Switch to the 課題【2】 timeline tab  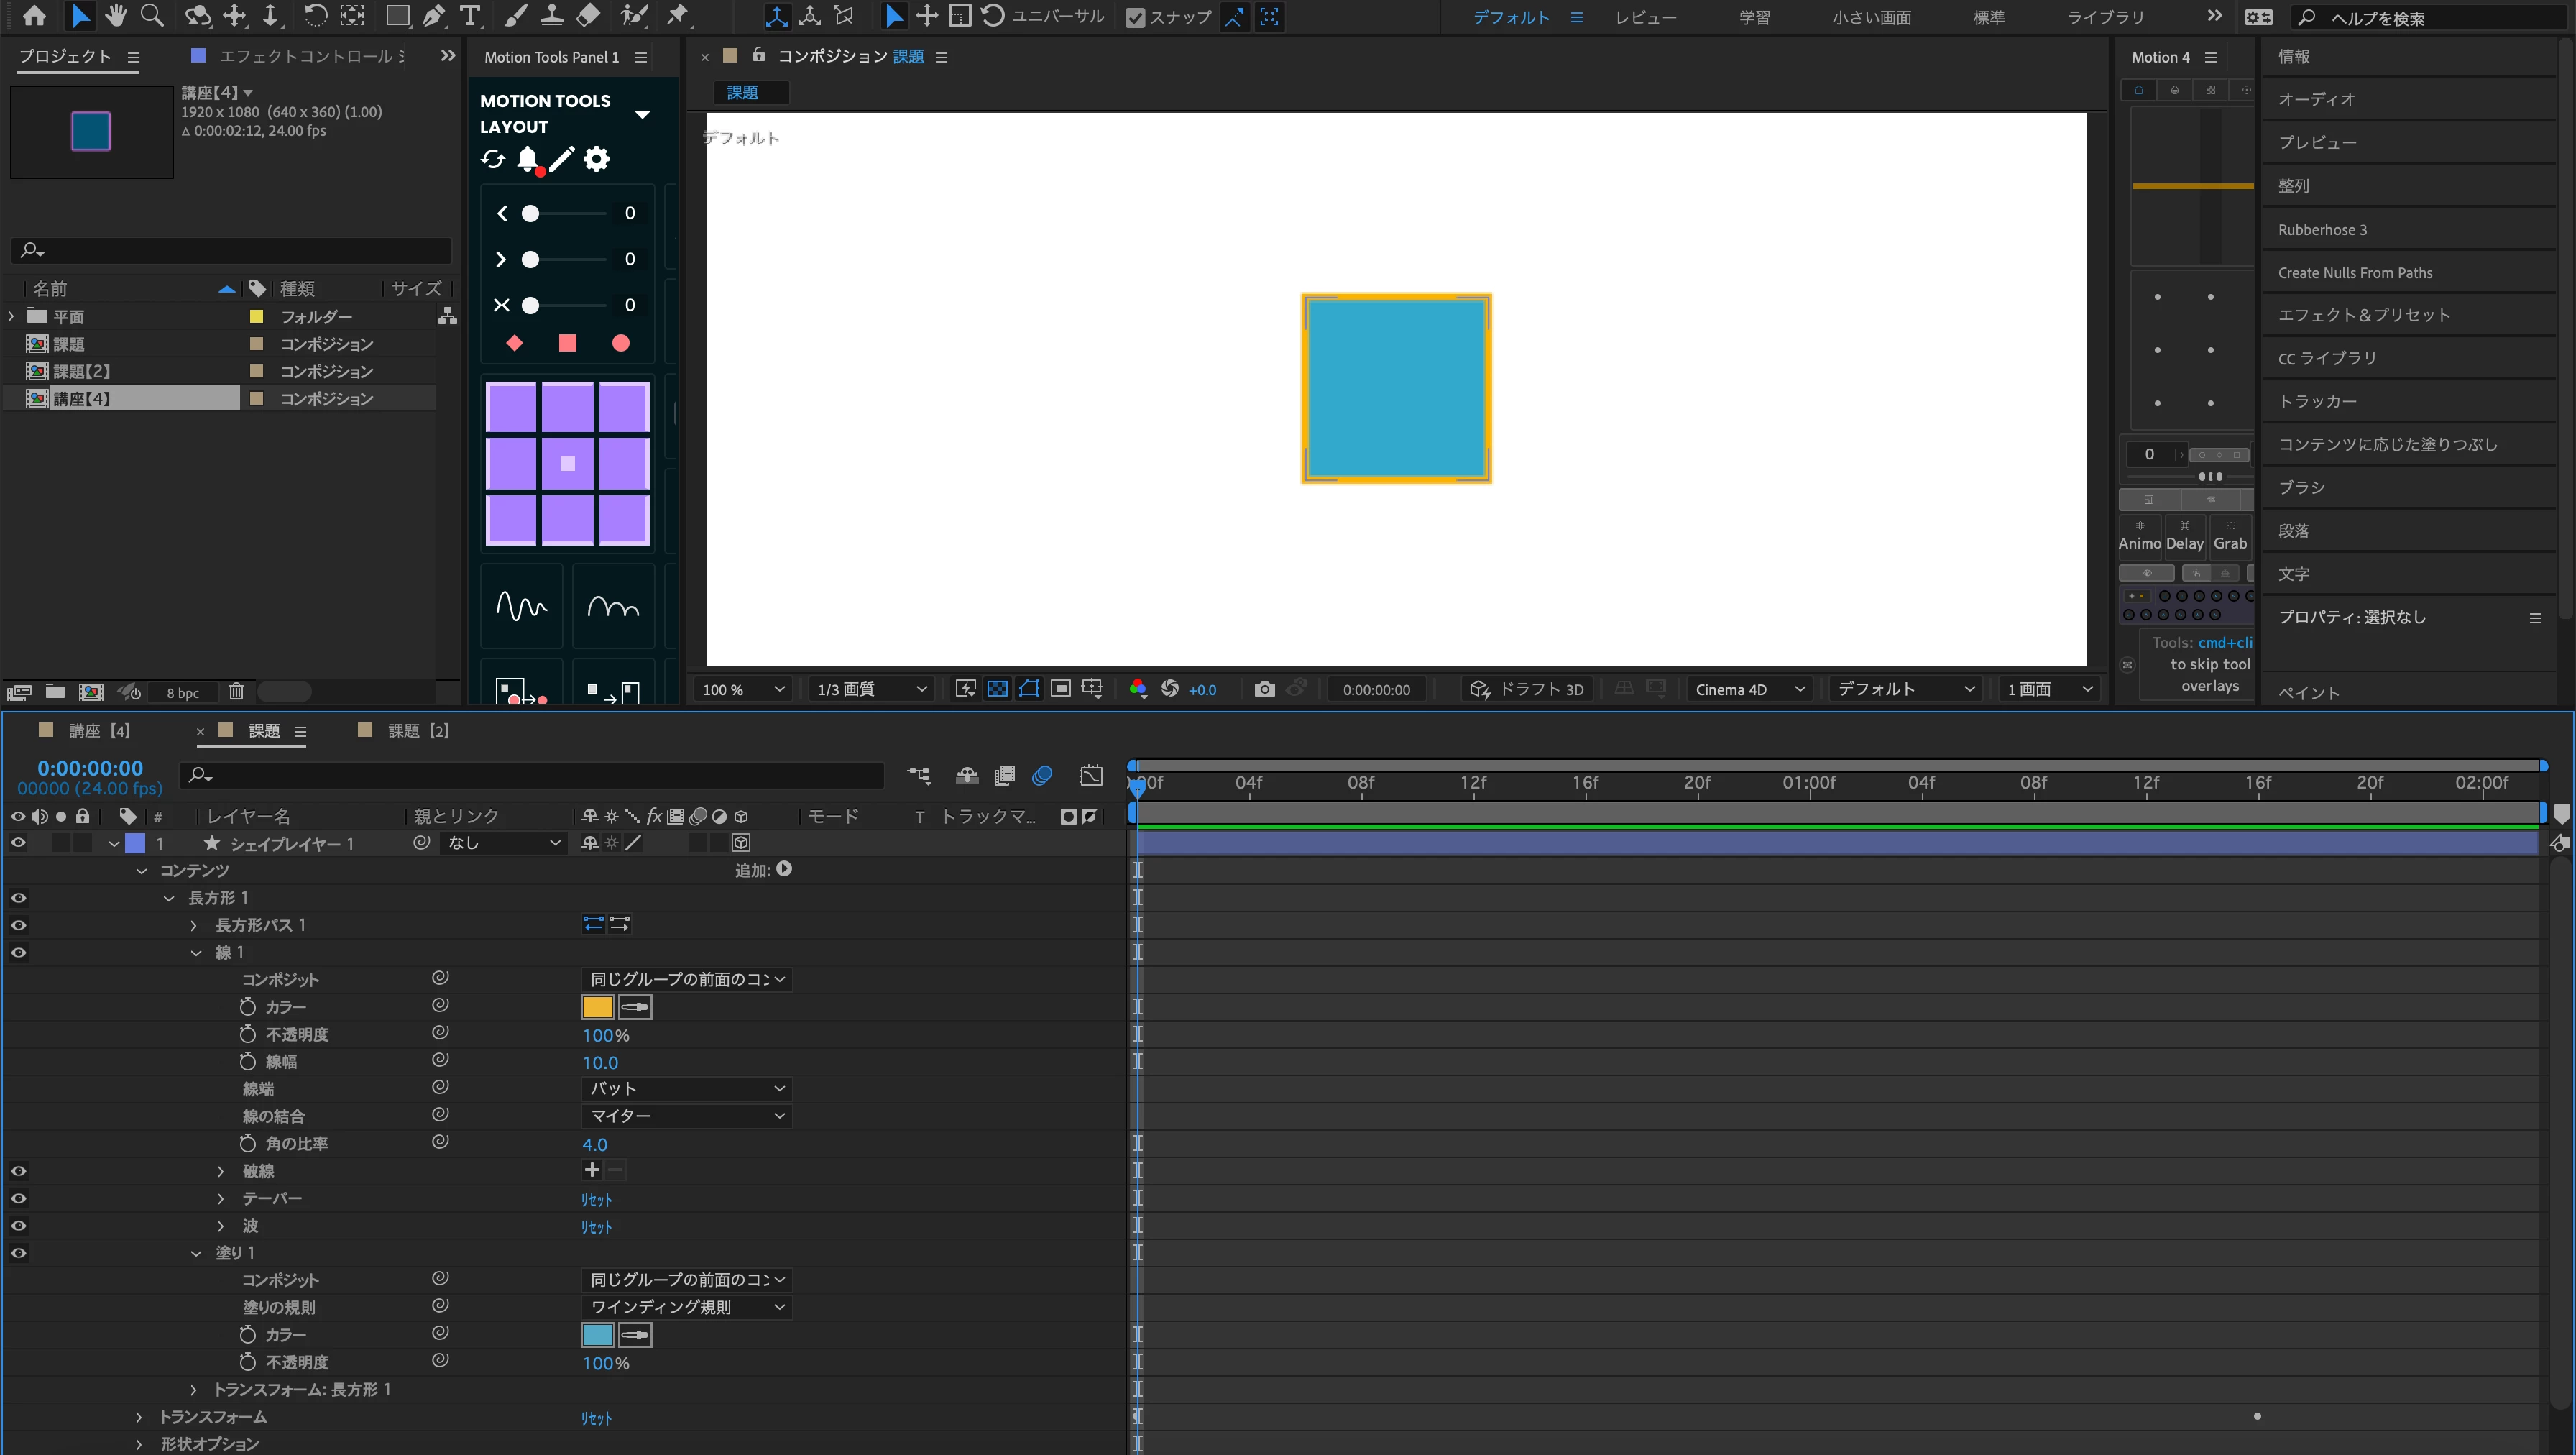click(x=418, y=731)
